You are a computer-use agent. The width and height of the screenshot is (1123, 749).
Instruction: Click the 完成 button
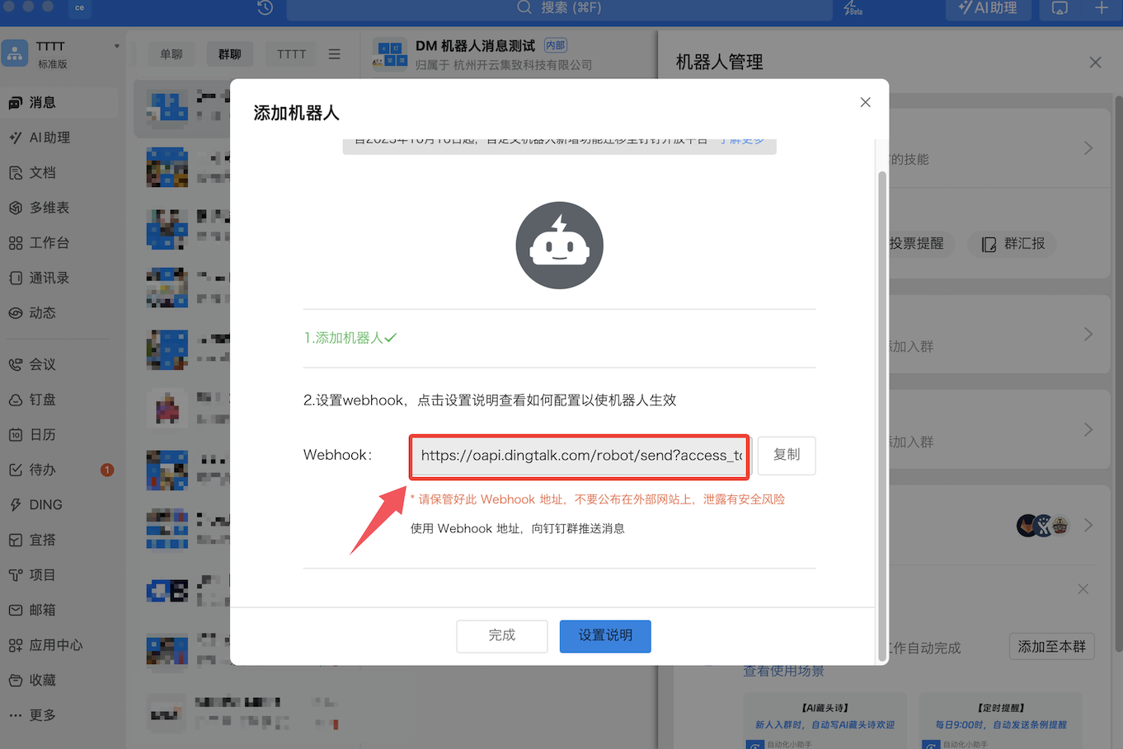[501, 636]
